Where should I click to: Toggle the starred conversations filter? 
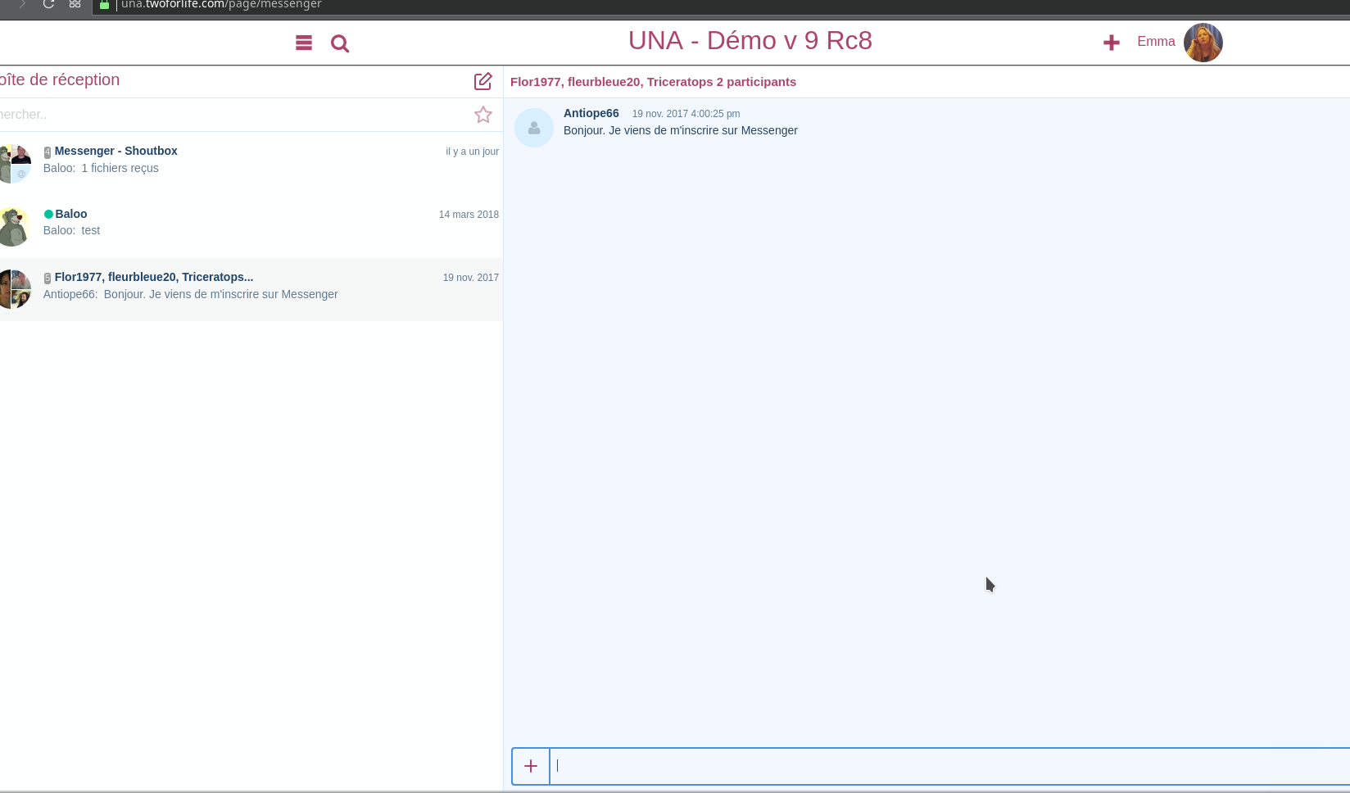483,115
